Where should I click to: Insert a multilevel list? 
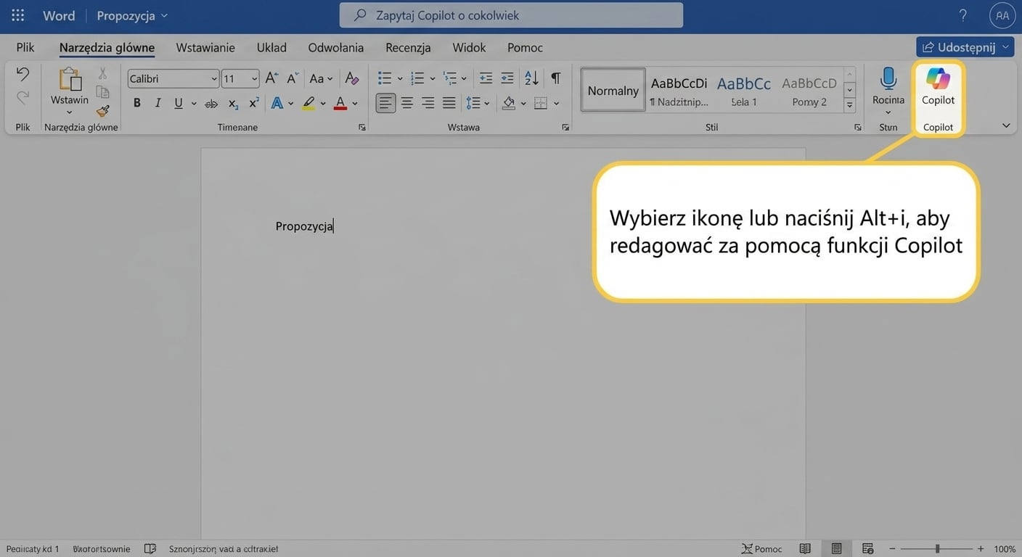[x=450, y=78]
